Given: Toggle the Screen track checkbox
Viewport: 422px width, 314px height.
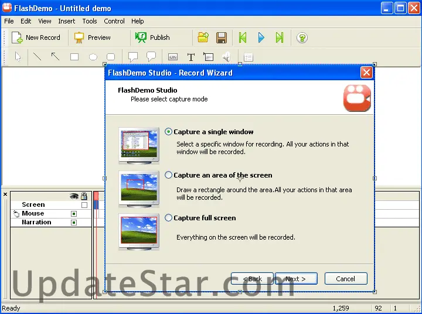Looking at the screenshot, I should coord(84,205).
